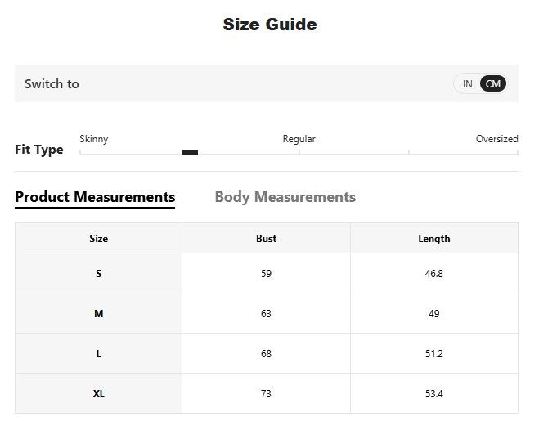Image resolution: width=539 pixels, height=421 pixels.
Task: Select the S size row
Action: tap(98, 274)
